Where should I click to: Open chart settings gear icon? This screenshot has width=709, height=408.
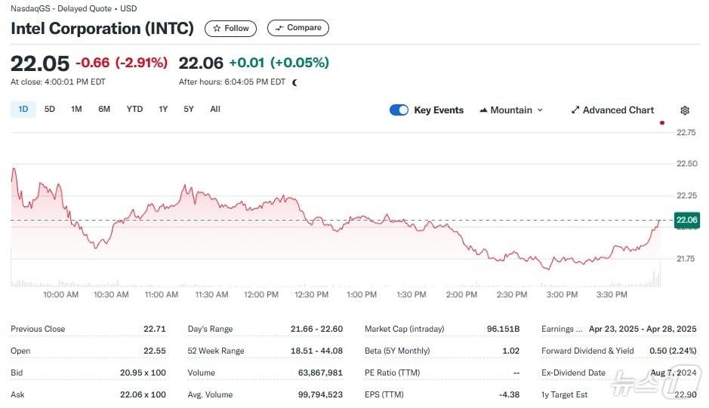pyautogui.click(x=685, y=110)
